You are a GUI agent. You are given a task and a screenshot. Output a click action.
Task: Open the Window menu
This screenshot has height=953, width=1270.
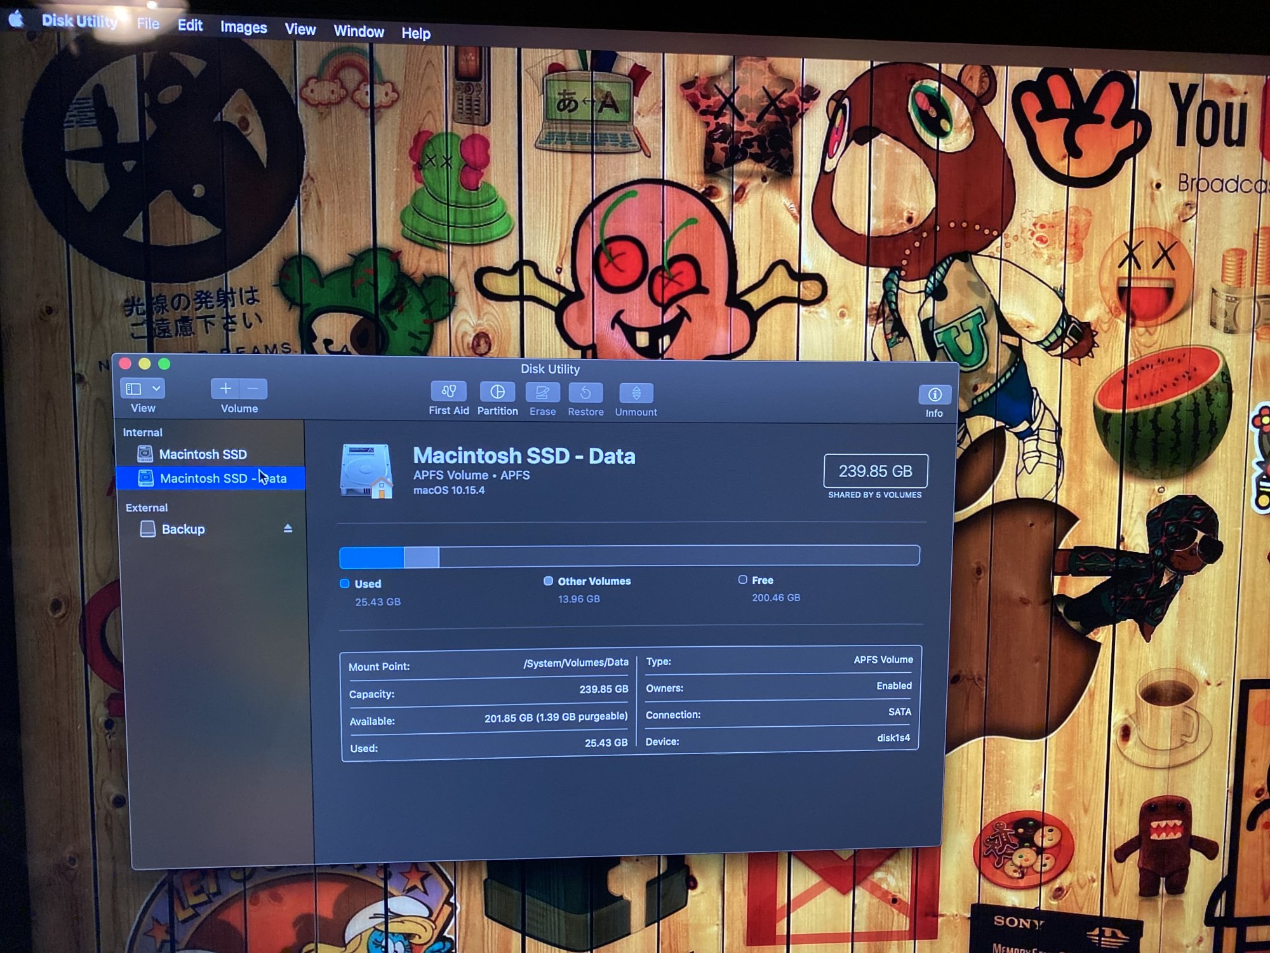pyautogui.click(x=359, y=31)
